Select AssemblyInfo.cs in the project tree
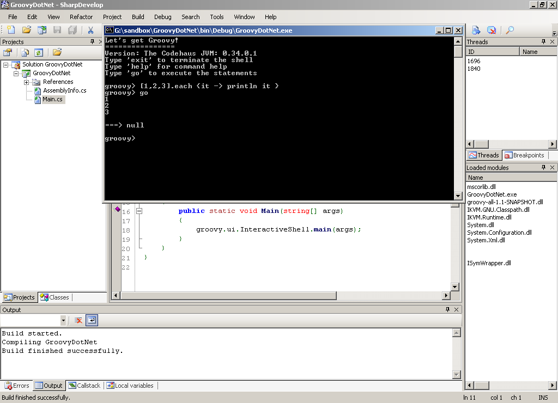The image size is (558, 403). (64, 91)
